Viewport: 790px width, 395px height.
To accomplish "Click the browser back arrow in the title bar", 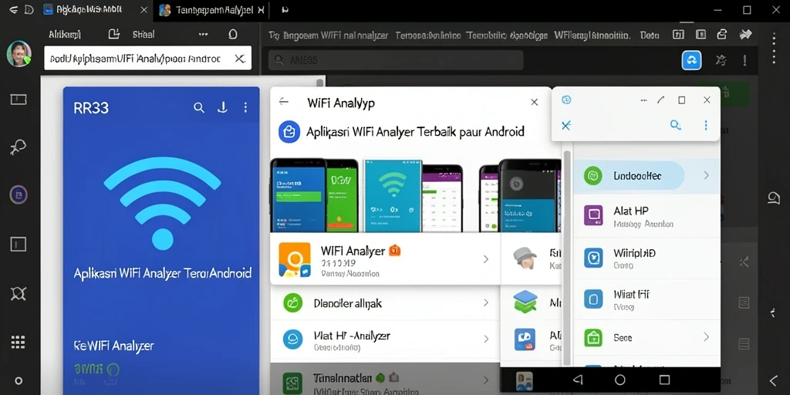I will click(13, 9).
